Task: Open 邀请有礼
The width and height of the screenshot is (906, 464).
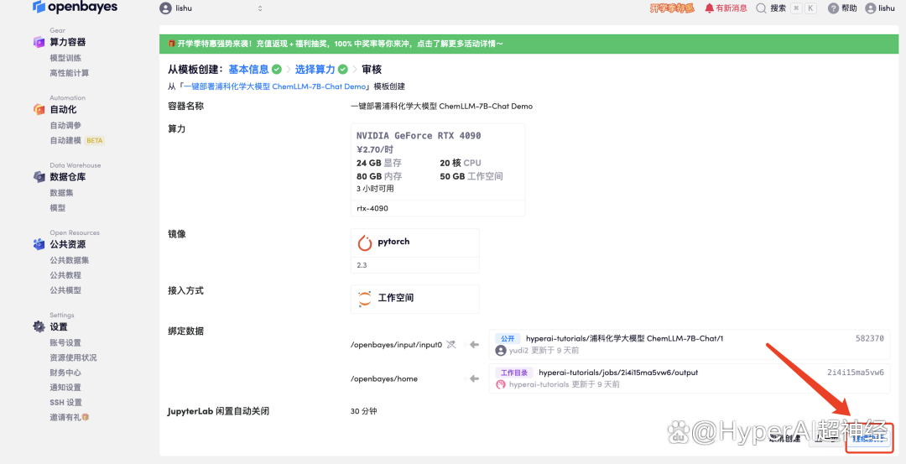Action: 70,417
